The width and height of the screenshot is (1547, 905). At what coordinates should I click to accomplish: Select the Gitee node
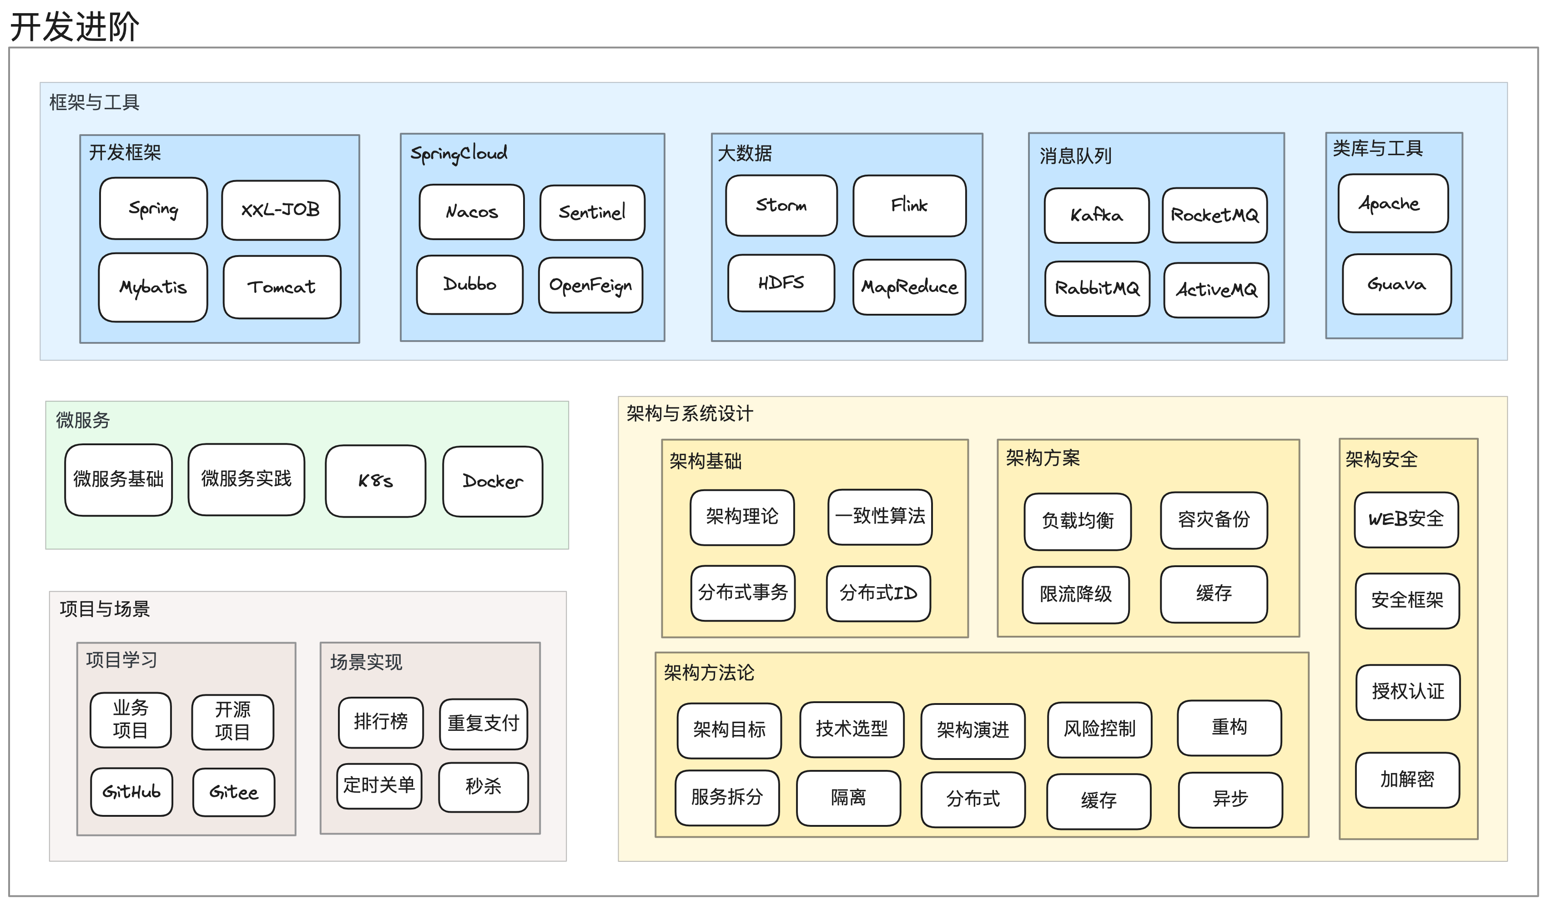(234, 793)
